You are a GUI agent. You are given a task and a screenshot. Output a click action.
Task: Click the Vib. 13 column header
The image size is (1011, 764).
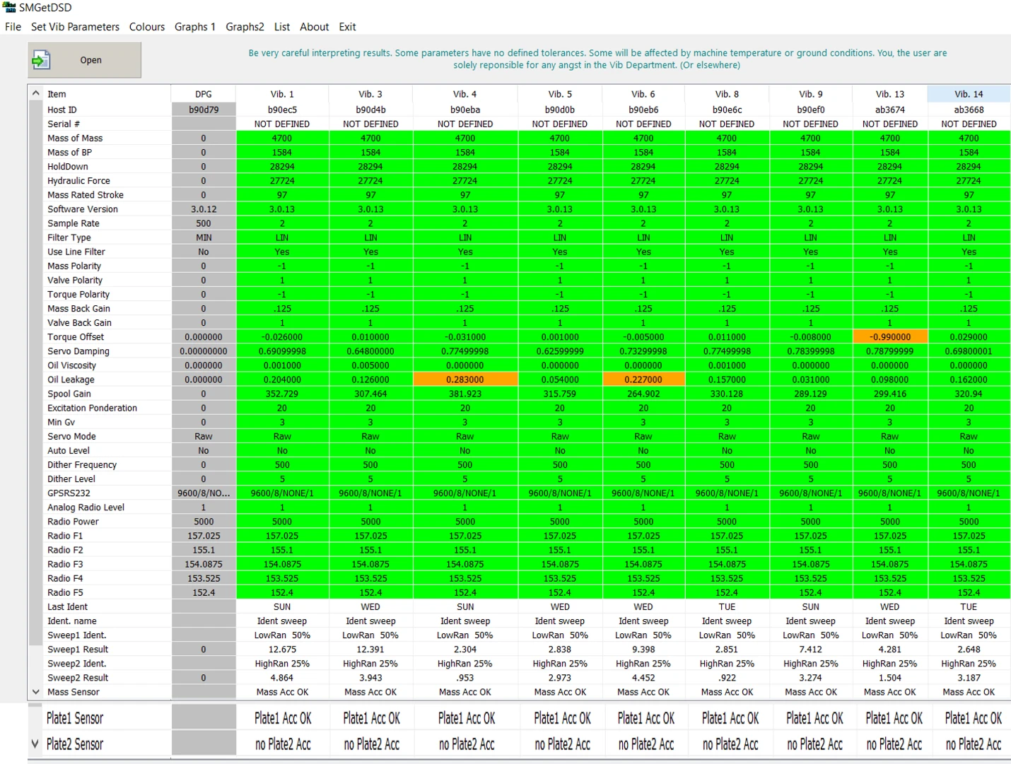pos(890,93)
